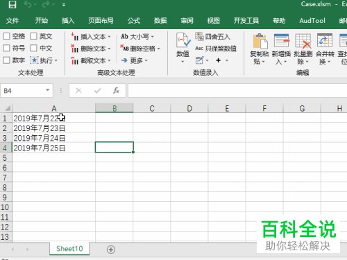Click the 合并转换 icon

point(325,40)
